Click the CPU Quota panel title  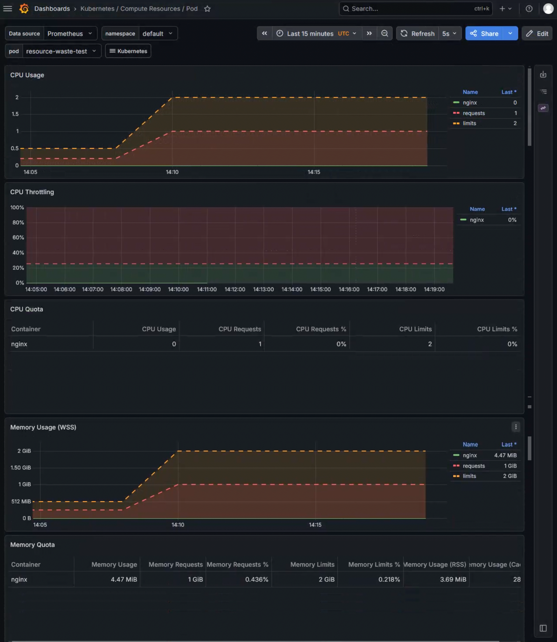point(27,309)
